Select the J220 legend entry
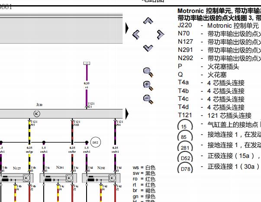 tap(219, 26)
